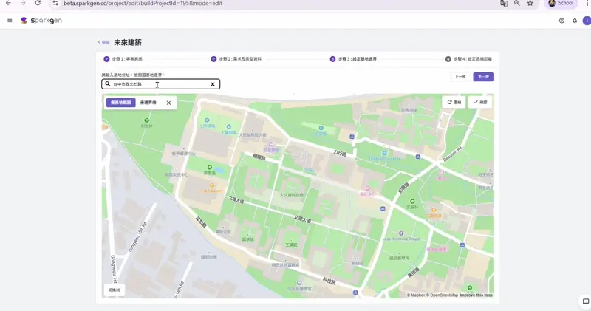The height and width of the screenshot is (311, 591).
Task: Click the Sparkgen logo
Action: click(x=41, y=21)
